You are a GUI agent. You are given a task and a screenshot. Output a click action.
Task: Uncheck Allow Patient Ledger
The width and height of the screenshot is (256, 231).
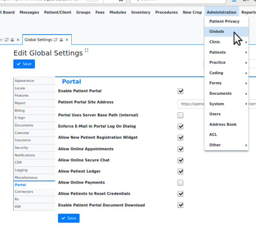(x=180, y=171)
